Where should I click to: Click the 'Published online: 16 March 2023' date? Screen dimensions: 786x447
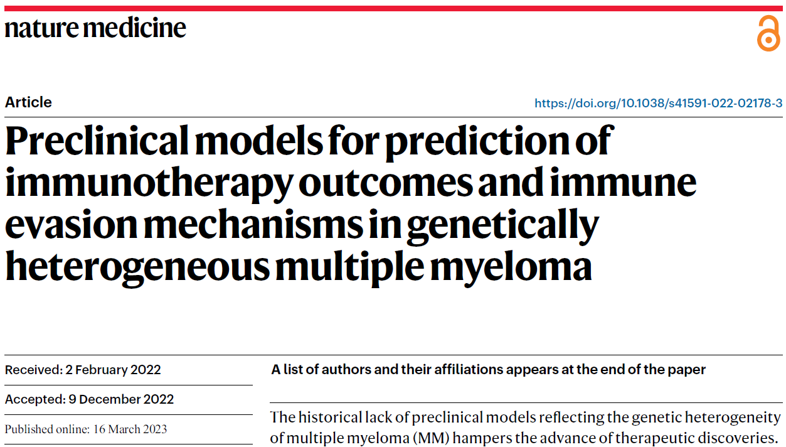[x=86, y=429]
